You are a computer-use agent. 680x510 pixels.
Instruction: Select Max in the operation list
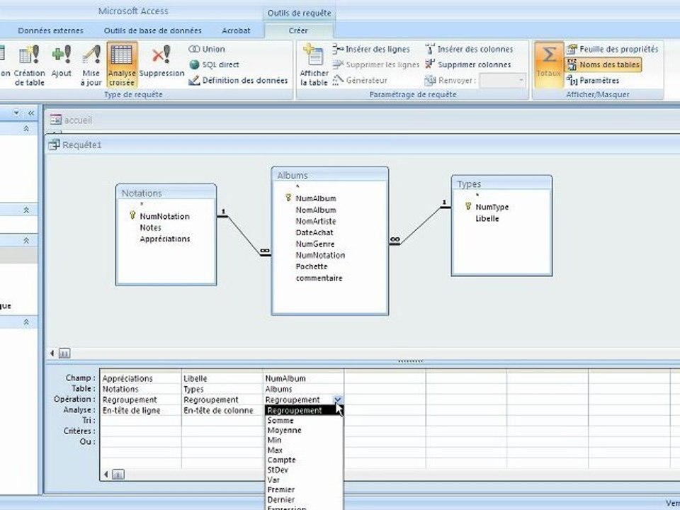click(304, 450)
